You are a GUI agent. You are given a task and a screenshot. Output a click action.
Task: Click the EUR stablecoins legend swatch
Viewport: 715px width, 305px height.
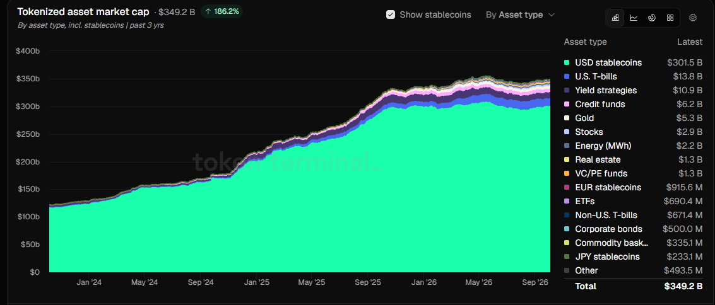click(x=567, y=188)
